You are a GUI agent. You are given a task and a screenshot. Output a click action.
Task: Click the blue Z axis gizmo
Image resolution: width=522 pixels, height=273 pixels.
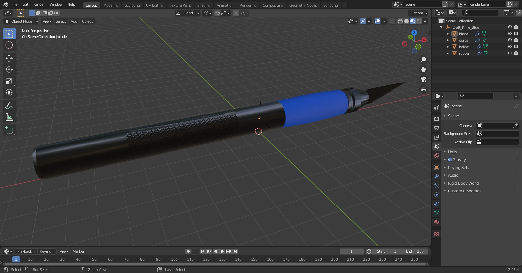click(414, 33)
